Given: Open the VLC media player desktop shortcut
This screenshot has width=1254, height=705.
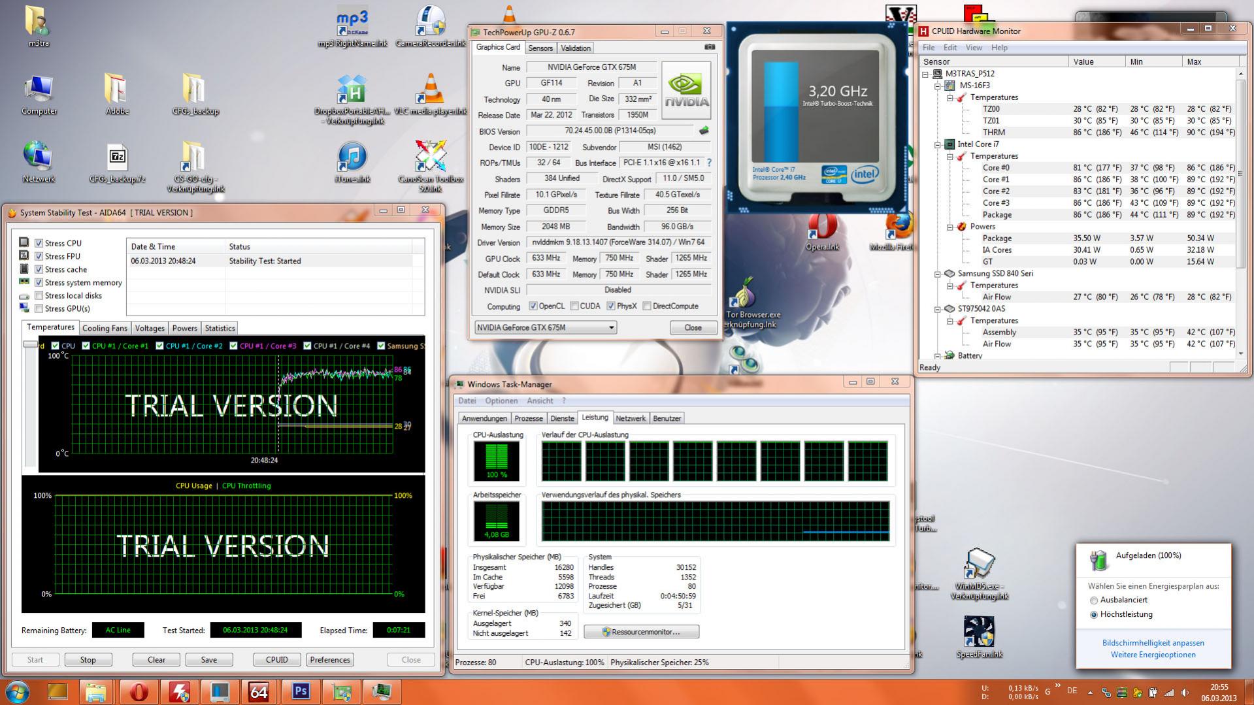Looking at the screenshot, I should [x=431, y=95].
